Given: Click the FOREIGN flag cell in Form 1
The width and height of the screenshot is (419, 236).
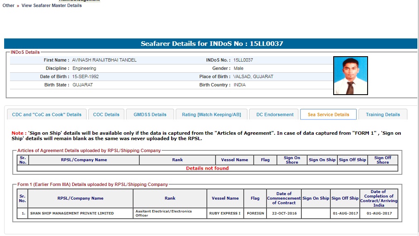Looking at the screenshot, I should (255, 213).
